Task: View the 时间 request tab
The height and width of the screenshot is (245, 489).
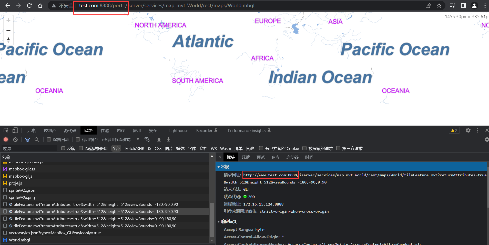Action: [309, 157]
